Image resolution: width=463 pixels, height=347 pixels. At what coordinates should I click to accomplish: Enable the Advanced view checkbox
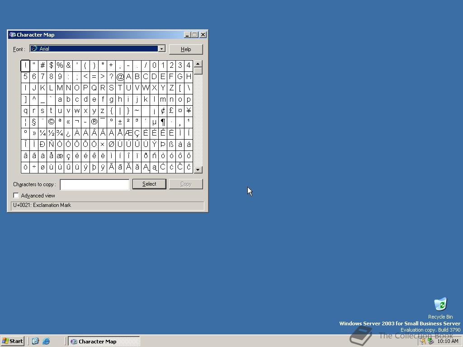16,195
